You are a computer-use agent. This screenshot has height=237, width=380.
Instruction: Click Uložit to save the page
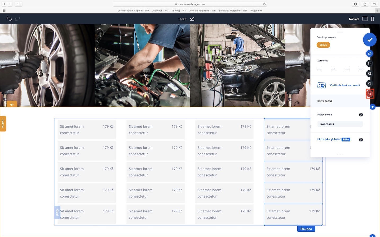tap(183, 19)
